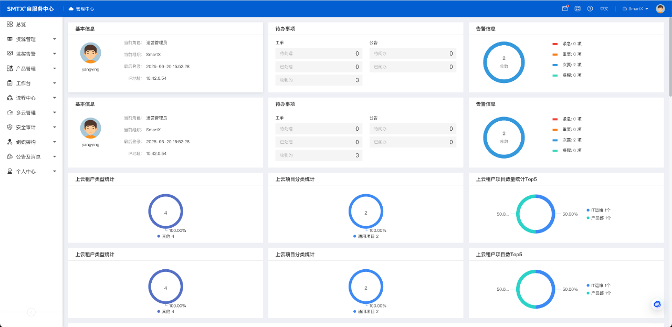
Task: Click the 组织架构 hierarchy icon in sidebar
Action: pos(10,142)
